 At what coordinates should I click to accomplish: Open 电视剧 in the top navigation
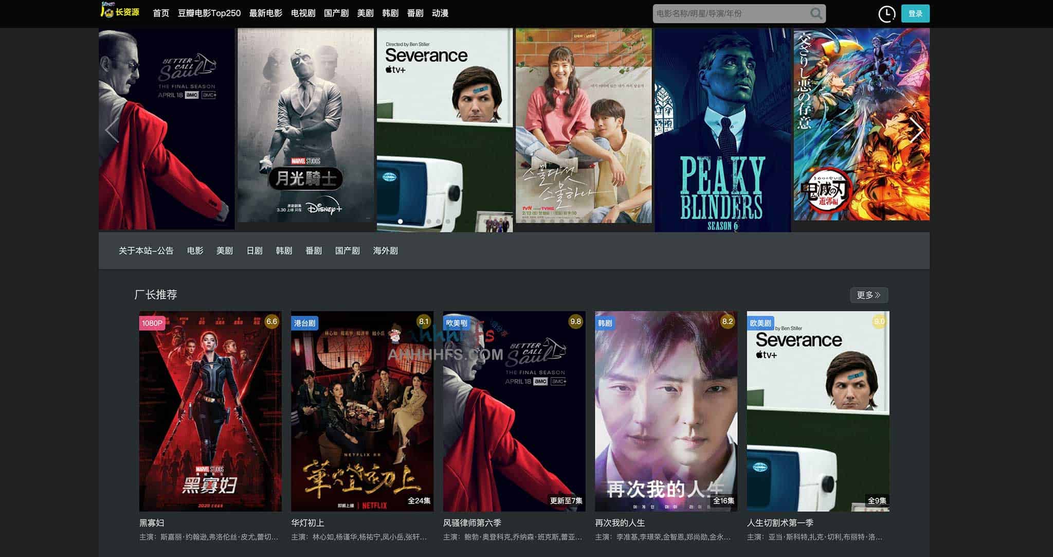point(303,13)
